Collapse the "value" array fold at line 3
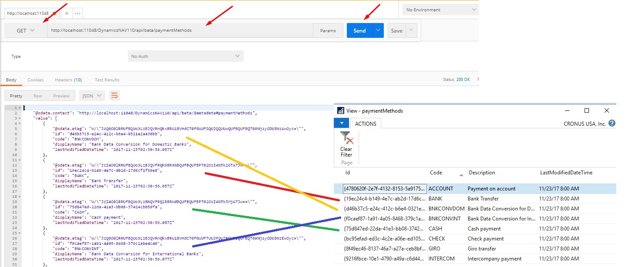Image resolution: width=625 pixels, height=267 pixels. pyautogui.click(x=20, y=118)
